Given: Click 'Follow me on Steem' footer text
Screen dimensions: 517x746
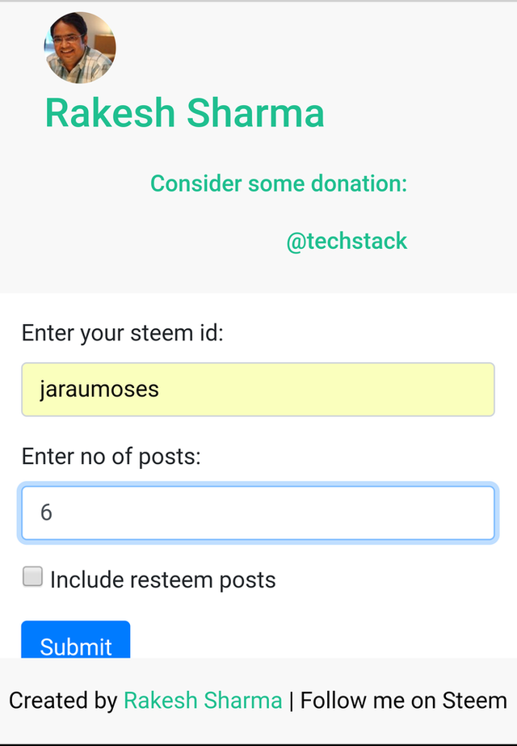Looking at the screenshot, I should click(x=403, y=701).
